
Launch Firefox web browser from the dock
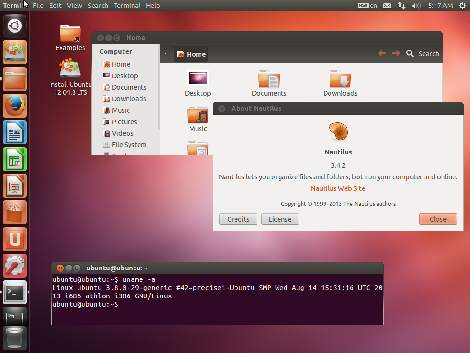[x=15, y=106]
